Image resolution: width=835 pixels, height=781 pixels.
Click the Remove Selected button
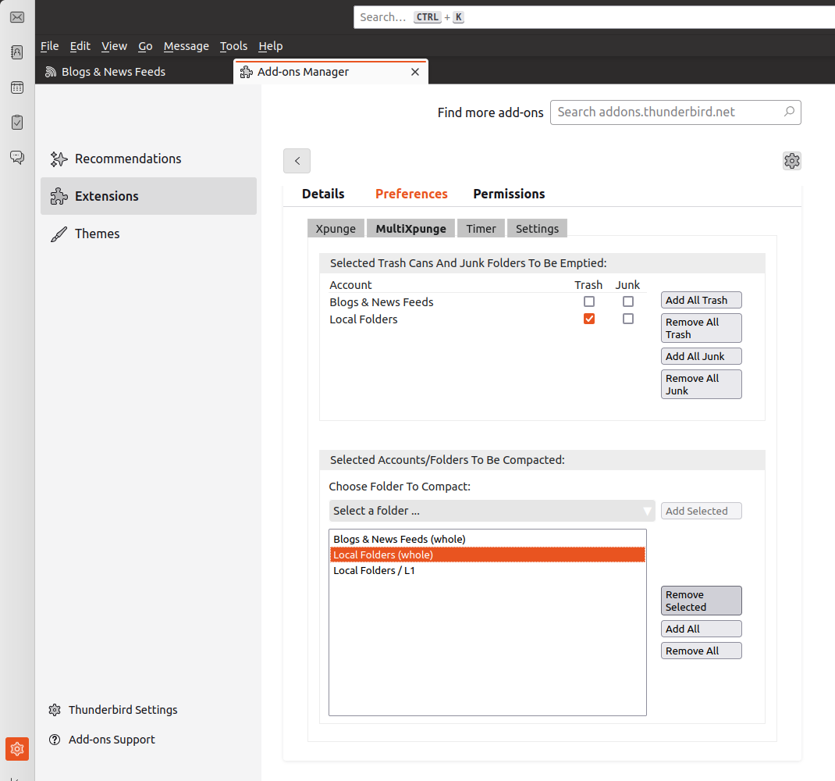coord(702,601)
